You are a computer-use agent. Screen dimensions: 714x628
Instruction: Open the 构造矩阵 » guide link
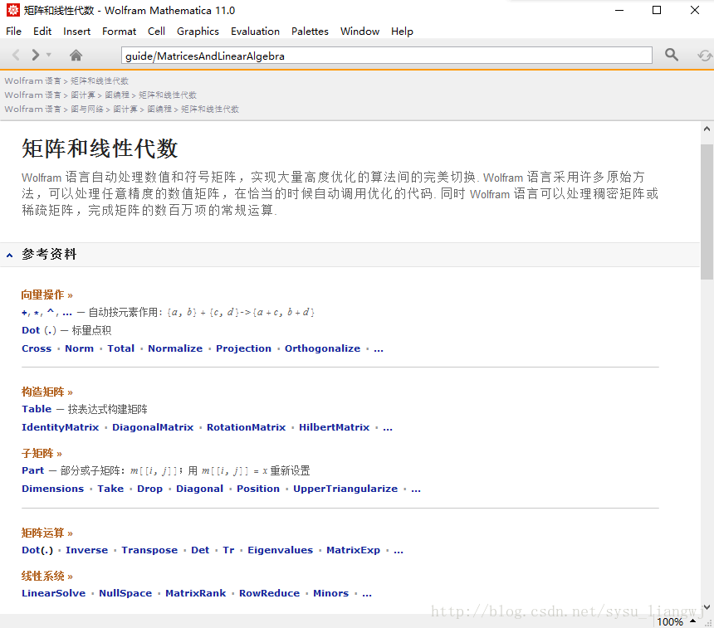[46, 392]
